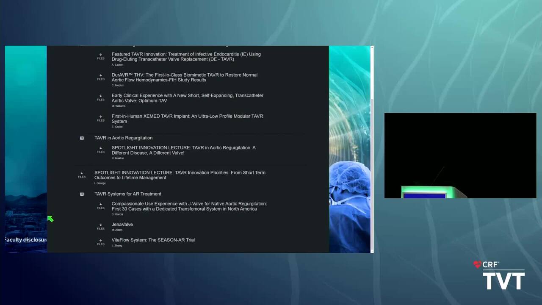Open VitaFlow System: The SEASON-AR Trial
Image resolution: width=542 pixels, height=305 pixels.
click(153, 240)
